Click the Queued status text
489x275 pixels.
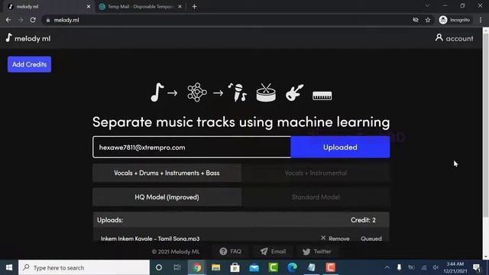pos(371,238)
